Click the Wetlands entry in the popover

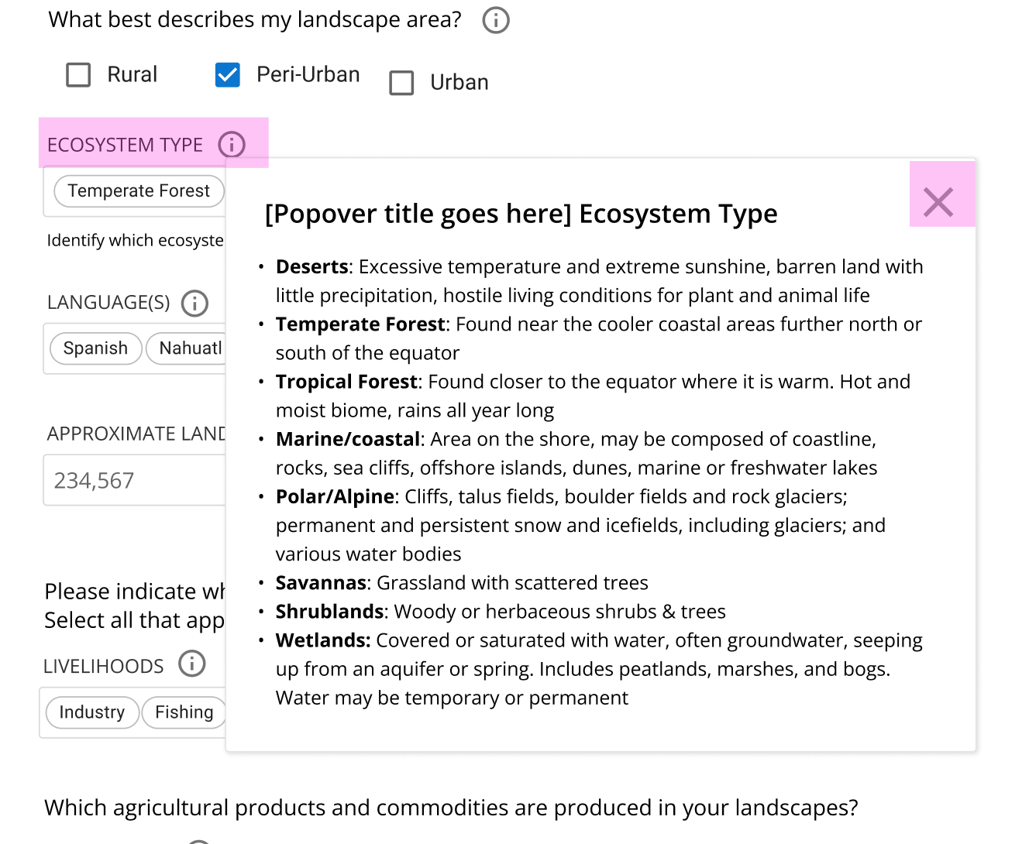pos(322,640)
